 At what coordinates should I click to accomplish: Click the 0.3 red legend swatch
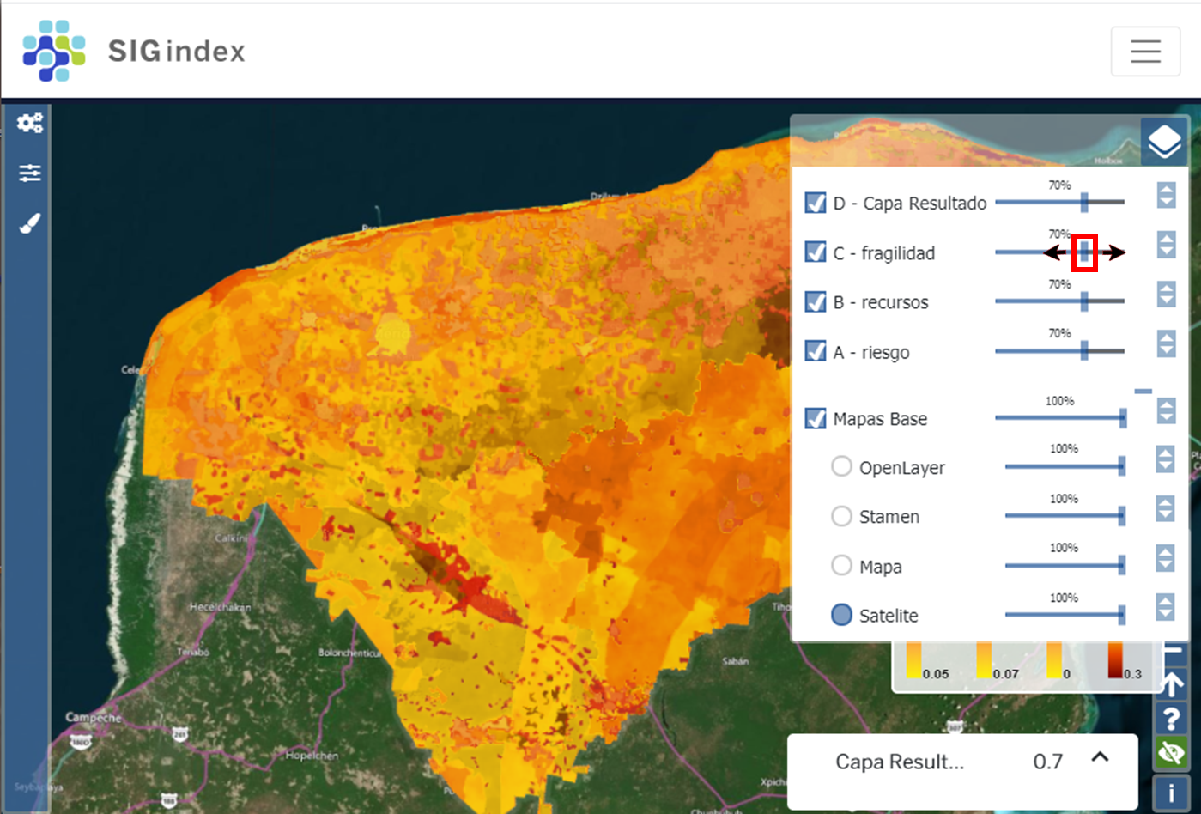tap(1115, 660)
